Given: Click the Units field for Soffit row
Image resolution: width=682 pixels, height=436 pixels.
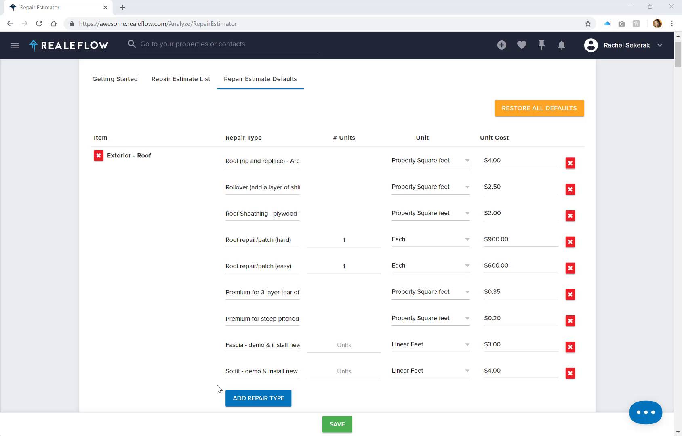Looking at the screenshot, I should [343, 371].
